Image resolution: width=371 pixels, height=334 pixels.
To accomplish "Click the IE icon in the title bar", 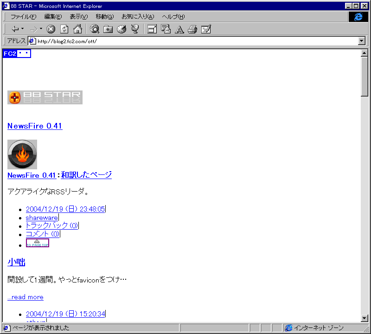I will click(x=6, y=6).
